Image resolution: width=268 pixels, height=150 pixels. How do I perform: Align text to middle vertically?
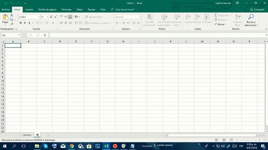(x=66, y=17)
